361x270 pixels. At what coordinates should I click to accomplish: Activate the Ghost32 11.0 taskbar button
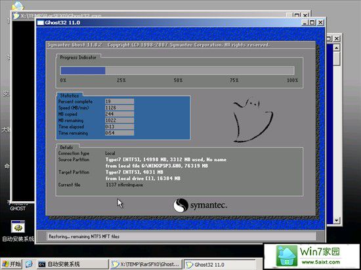(220, 264)
